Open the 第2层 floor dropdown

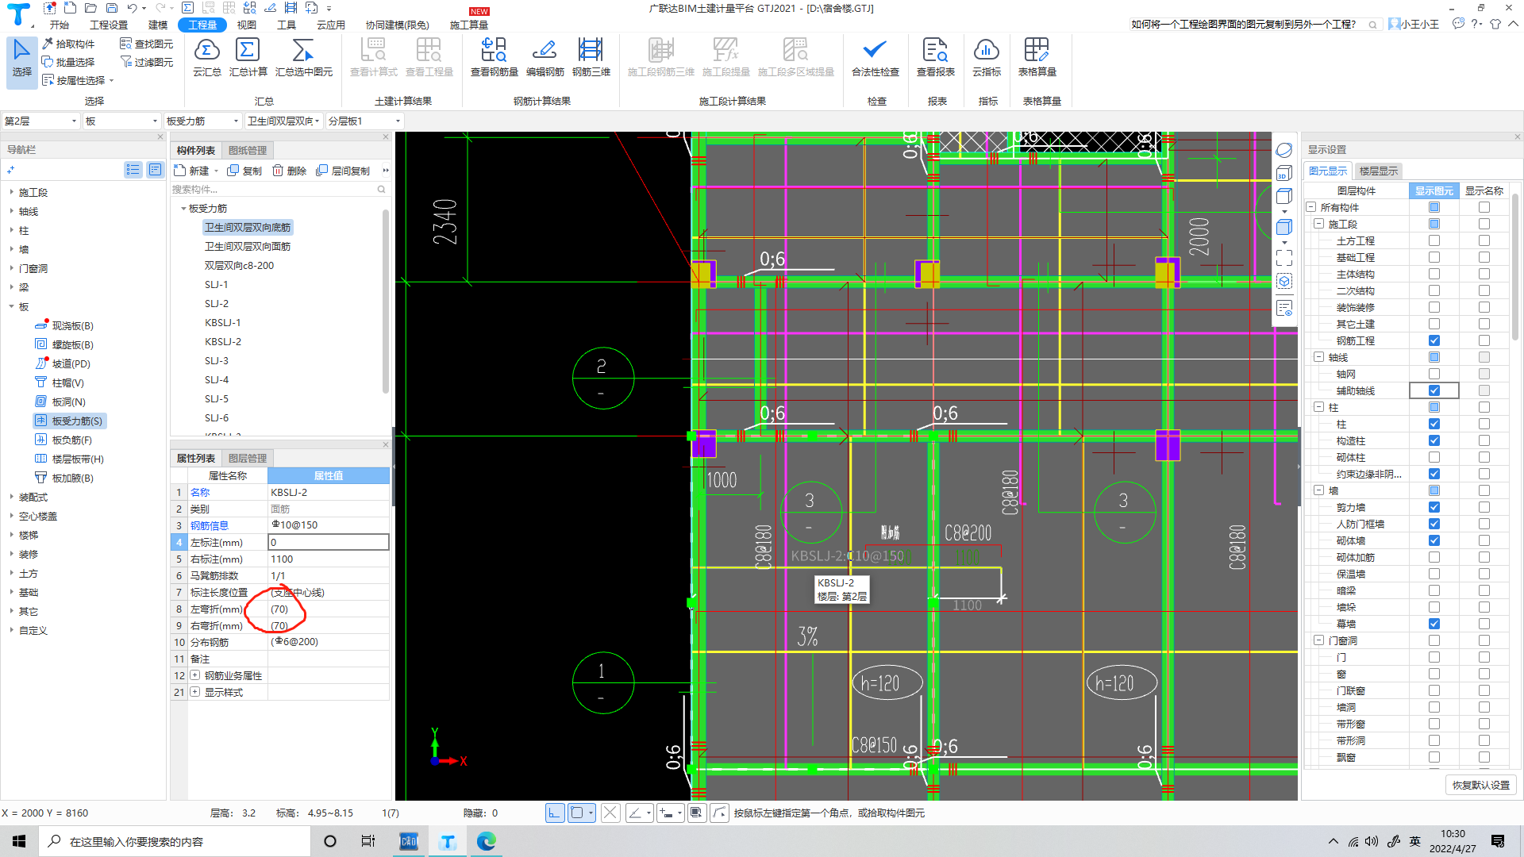pyautogui.click(x=41, y=121)
